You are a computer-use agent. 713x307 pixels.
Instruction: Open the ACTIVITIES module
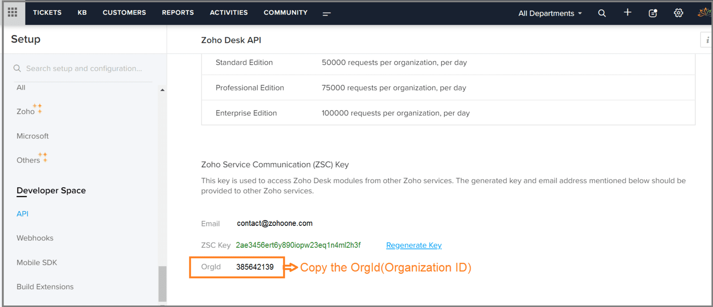pyautogui.click(x=229, y=12)
